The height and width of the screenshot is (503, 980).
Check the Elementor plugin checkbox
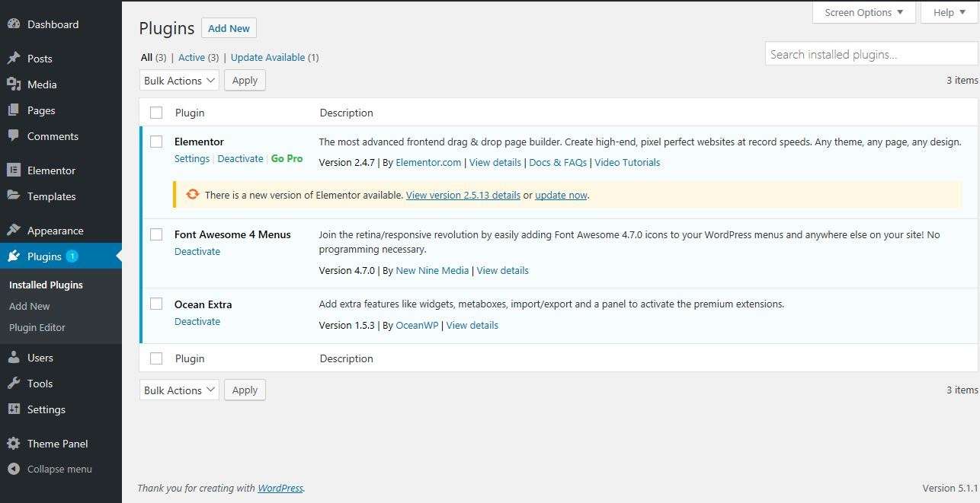pyautogui.click(x=156, y=142)
